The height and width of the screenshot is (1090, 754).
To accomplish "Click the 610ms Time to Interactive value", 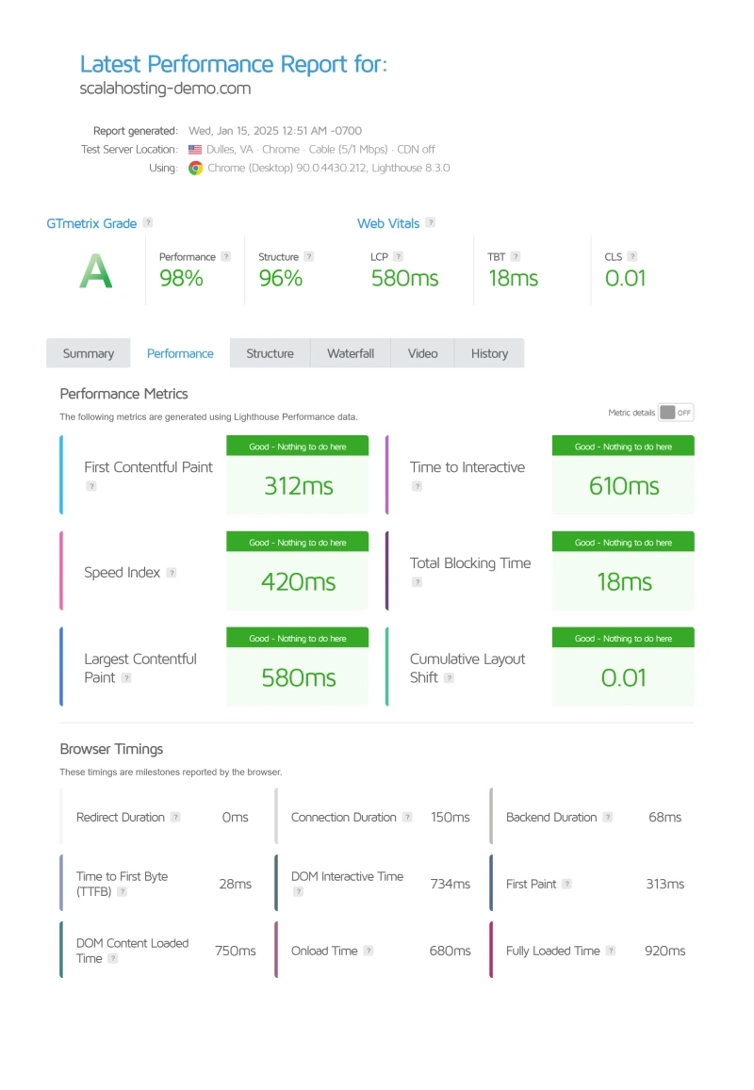I will point(624,486).
